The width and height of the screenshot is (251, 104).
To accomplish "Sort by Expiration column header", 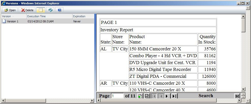I will coord(83,16).
